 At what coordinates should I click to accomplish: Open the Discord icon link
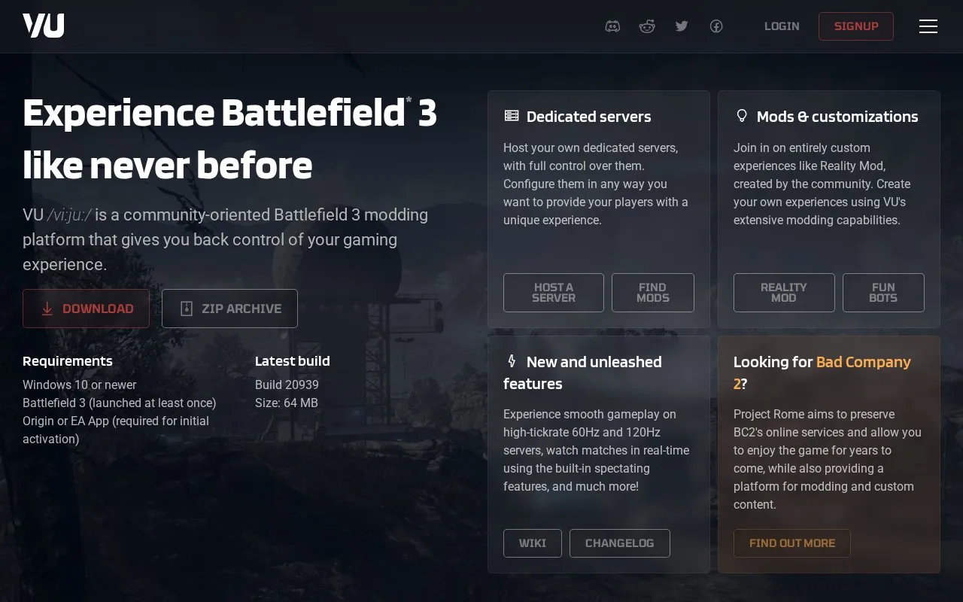point(612,26)
